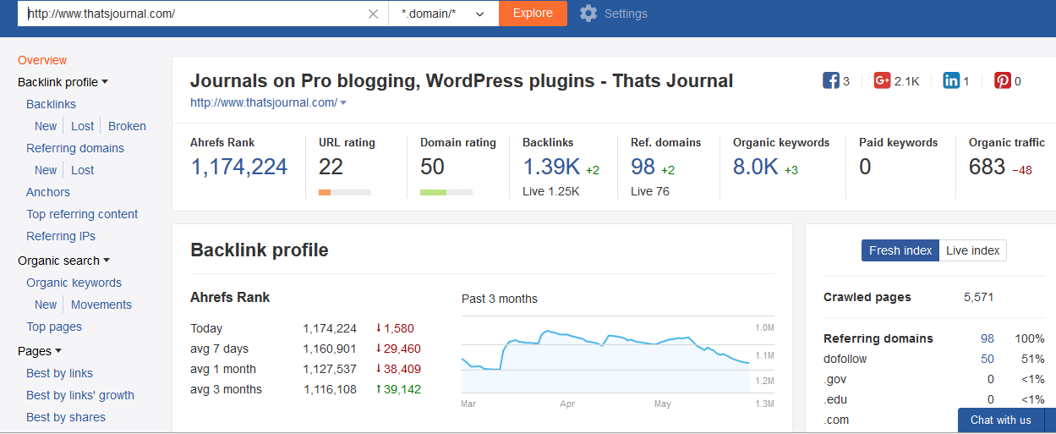Screen dimensions: 1056x434
Task: Click the Explore button
Action: coord(533,14)
